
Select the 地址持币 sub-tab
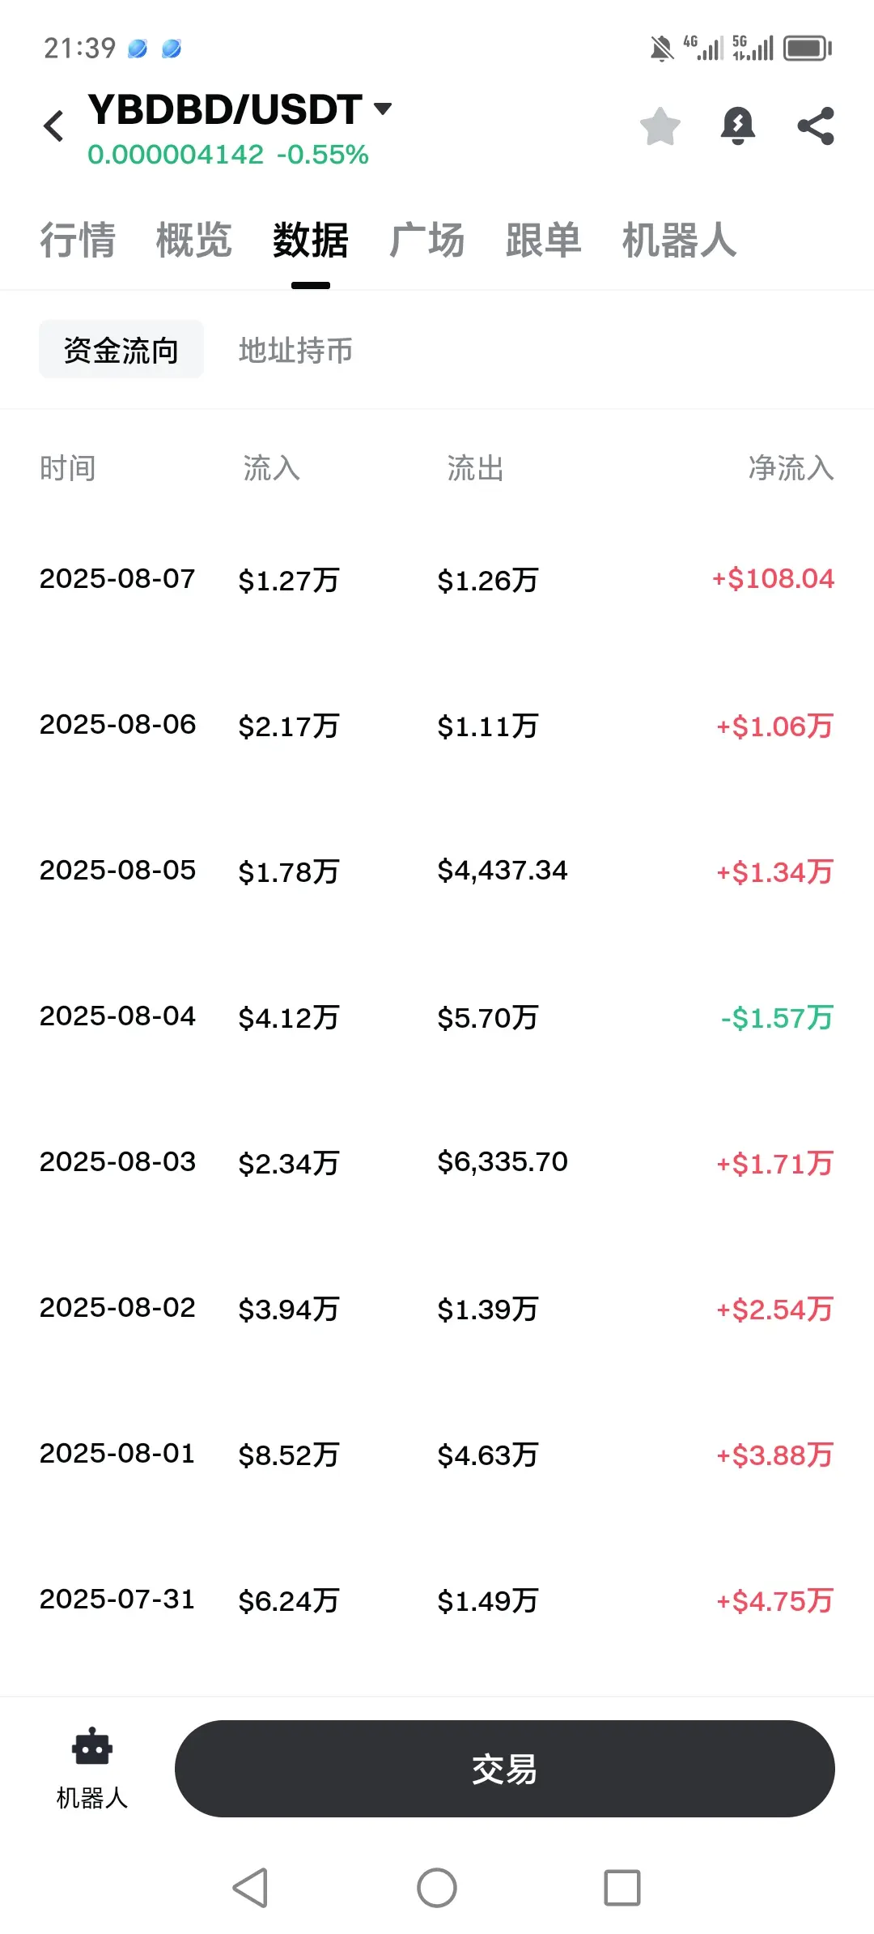[296, 350]
